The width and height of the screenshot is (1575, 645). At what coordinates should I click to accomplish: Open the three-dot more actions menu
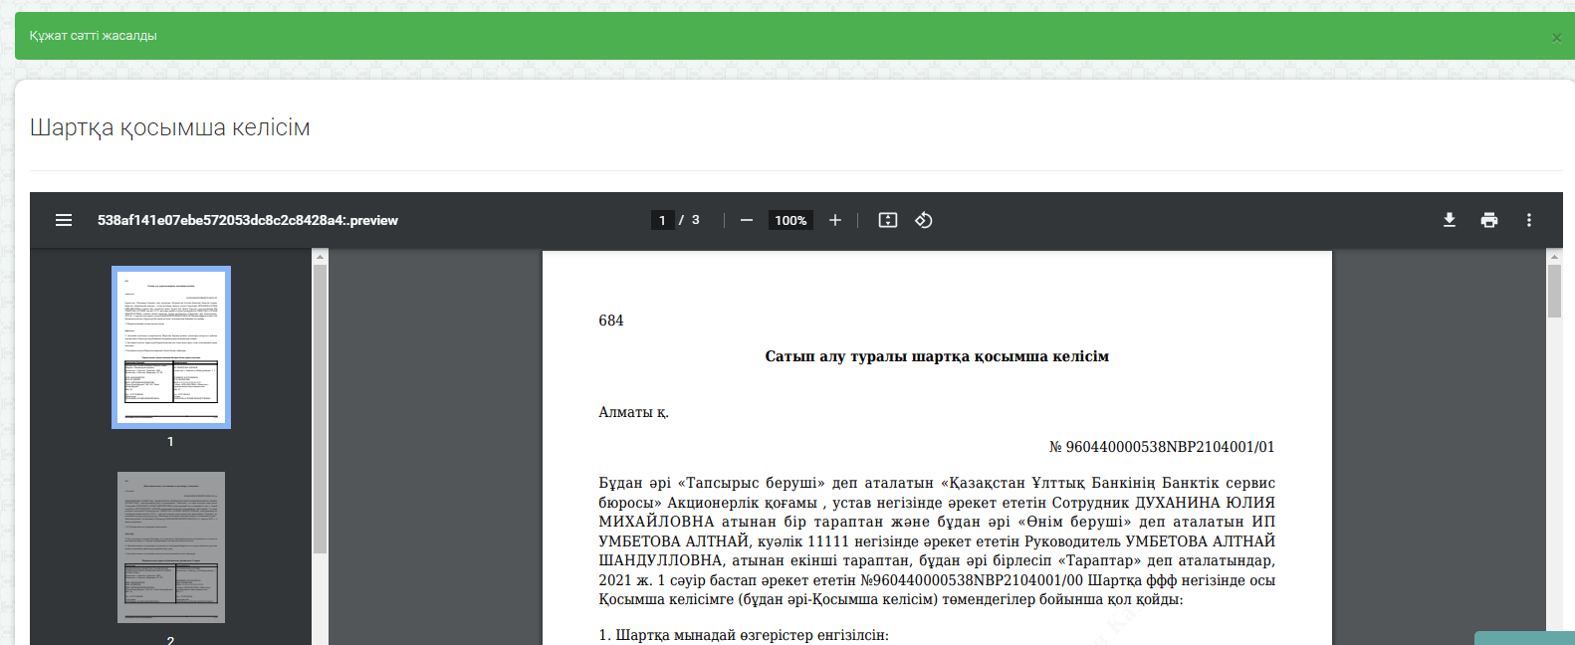pos(1529,220)
